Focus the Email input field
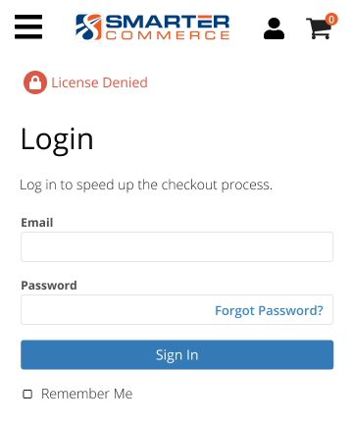The image size is (353, 424). tap(177, 246)
